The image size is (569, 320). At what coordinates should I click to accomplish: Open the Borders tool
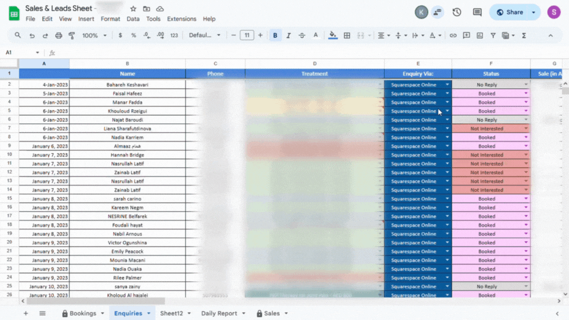click(x=347, y=36)
